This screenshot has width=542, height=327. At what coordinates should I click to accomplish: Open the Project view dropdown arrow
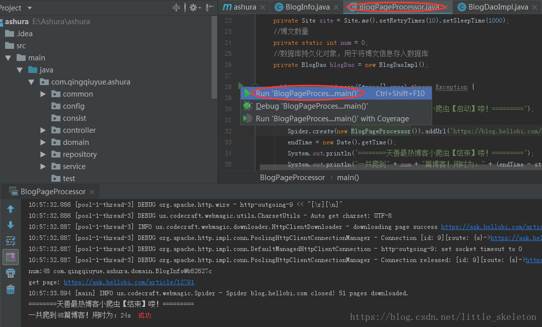[x=30, y=8]
